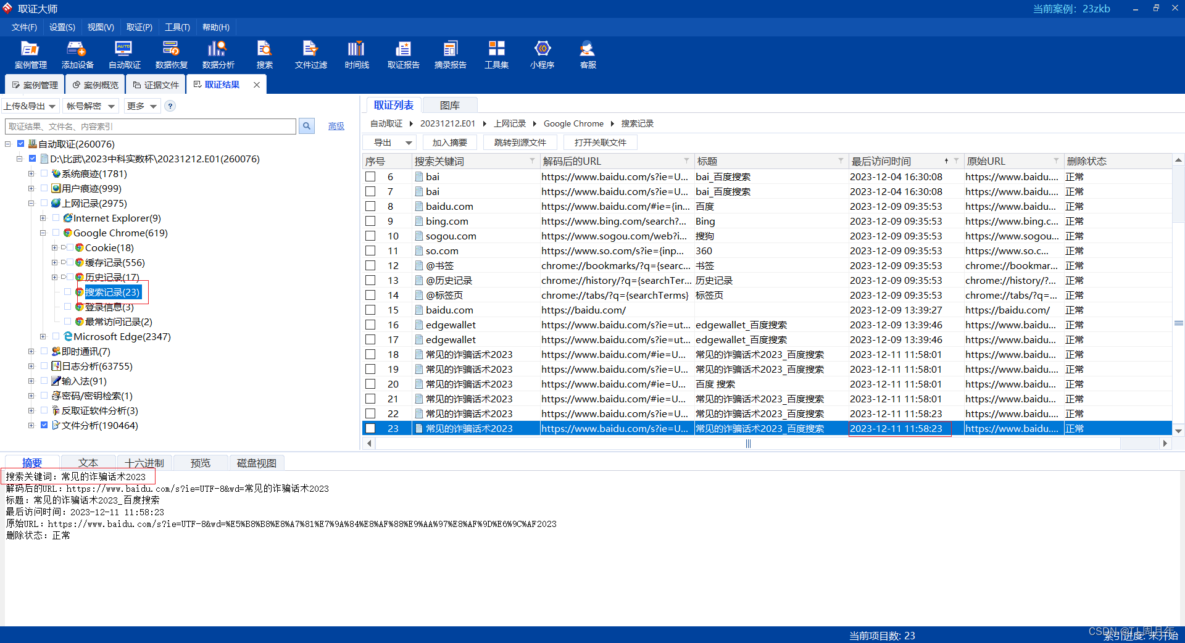Click 打开关联文件 button

600,143
